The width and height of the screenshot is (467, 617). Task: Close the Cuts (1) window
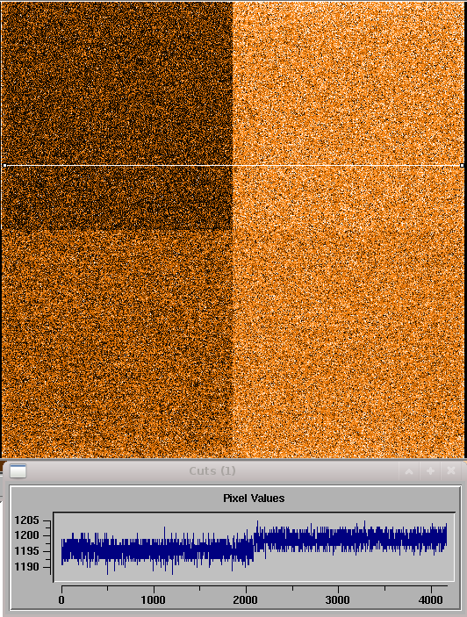coord(451,471)
